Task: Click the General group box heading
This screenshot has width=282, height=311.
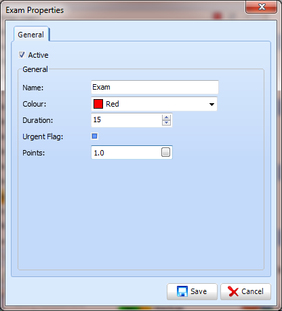Action: tap(35, 69)
